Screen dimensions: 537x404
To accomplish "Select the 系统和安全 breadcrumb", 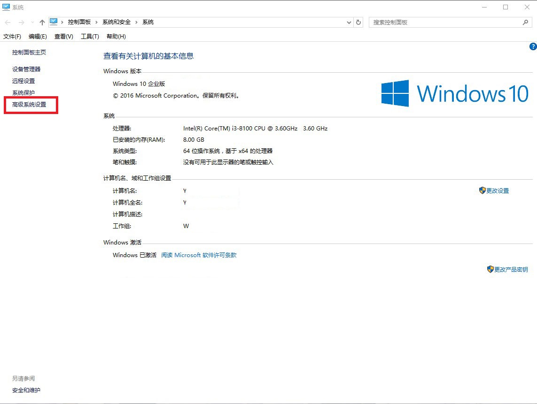I will (x=117, y=22).
